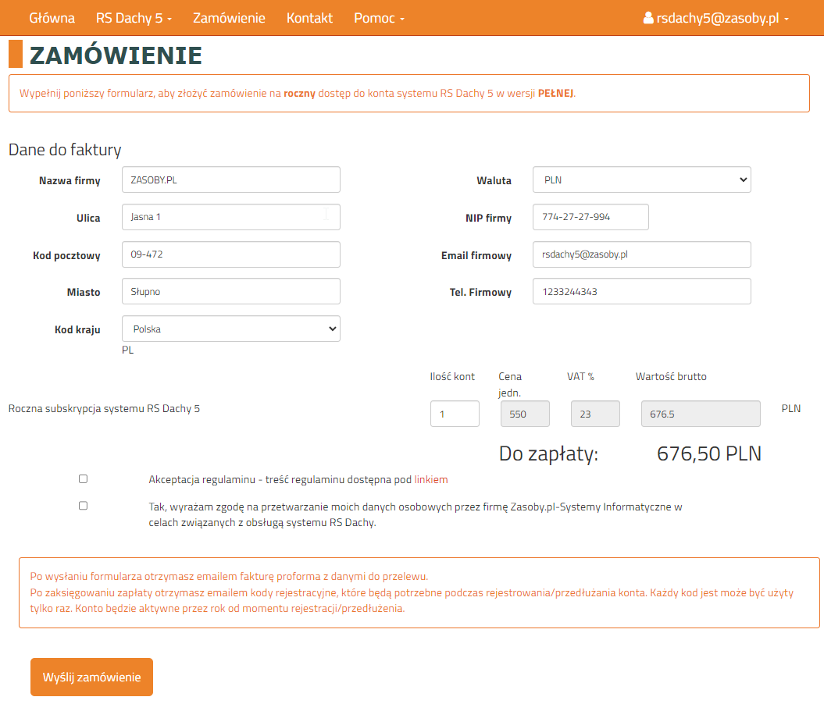Click the Nazwa firmy input field
Image resolution: width=824 pixels, height=704 pixels.
point(231,180)
